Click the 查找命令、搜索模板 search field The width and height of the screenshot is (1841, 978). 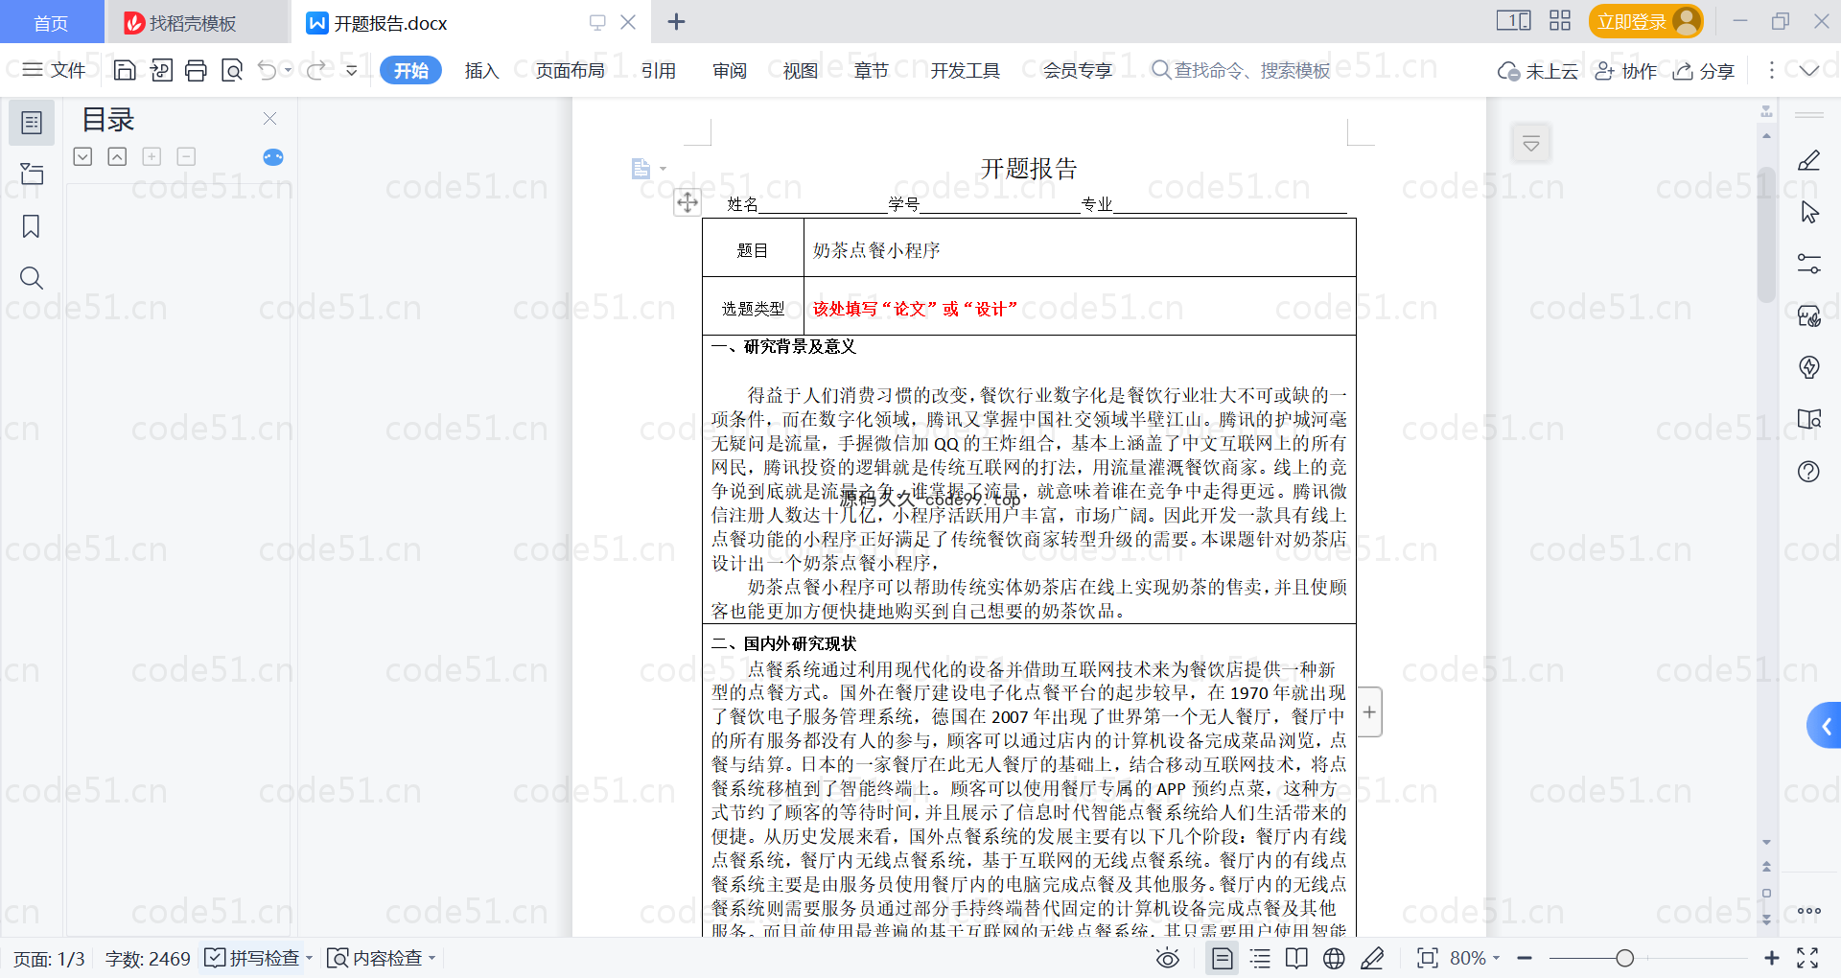(1242, 70)
